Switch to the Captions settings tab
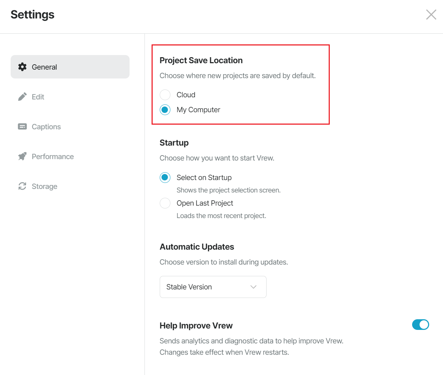 [x=70, y=126]
